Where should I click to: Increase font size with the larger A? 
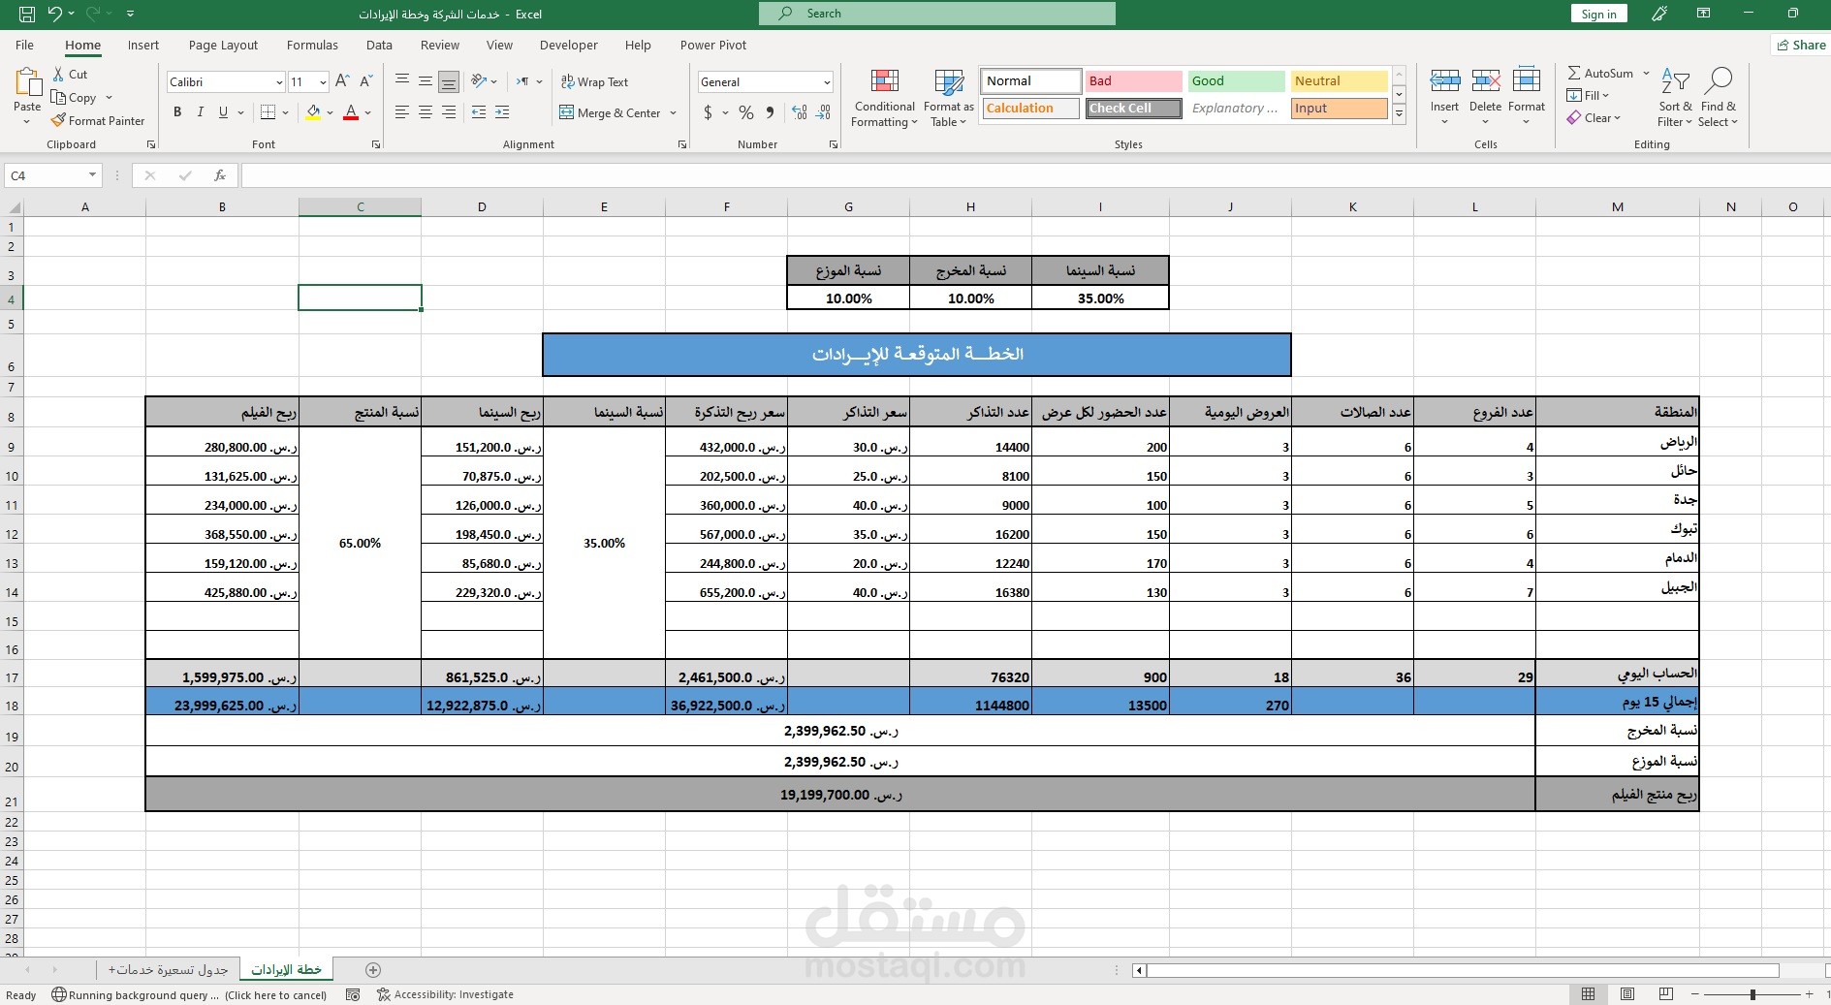coord(342,82)
